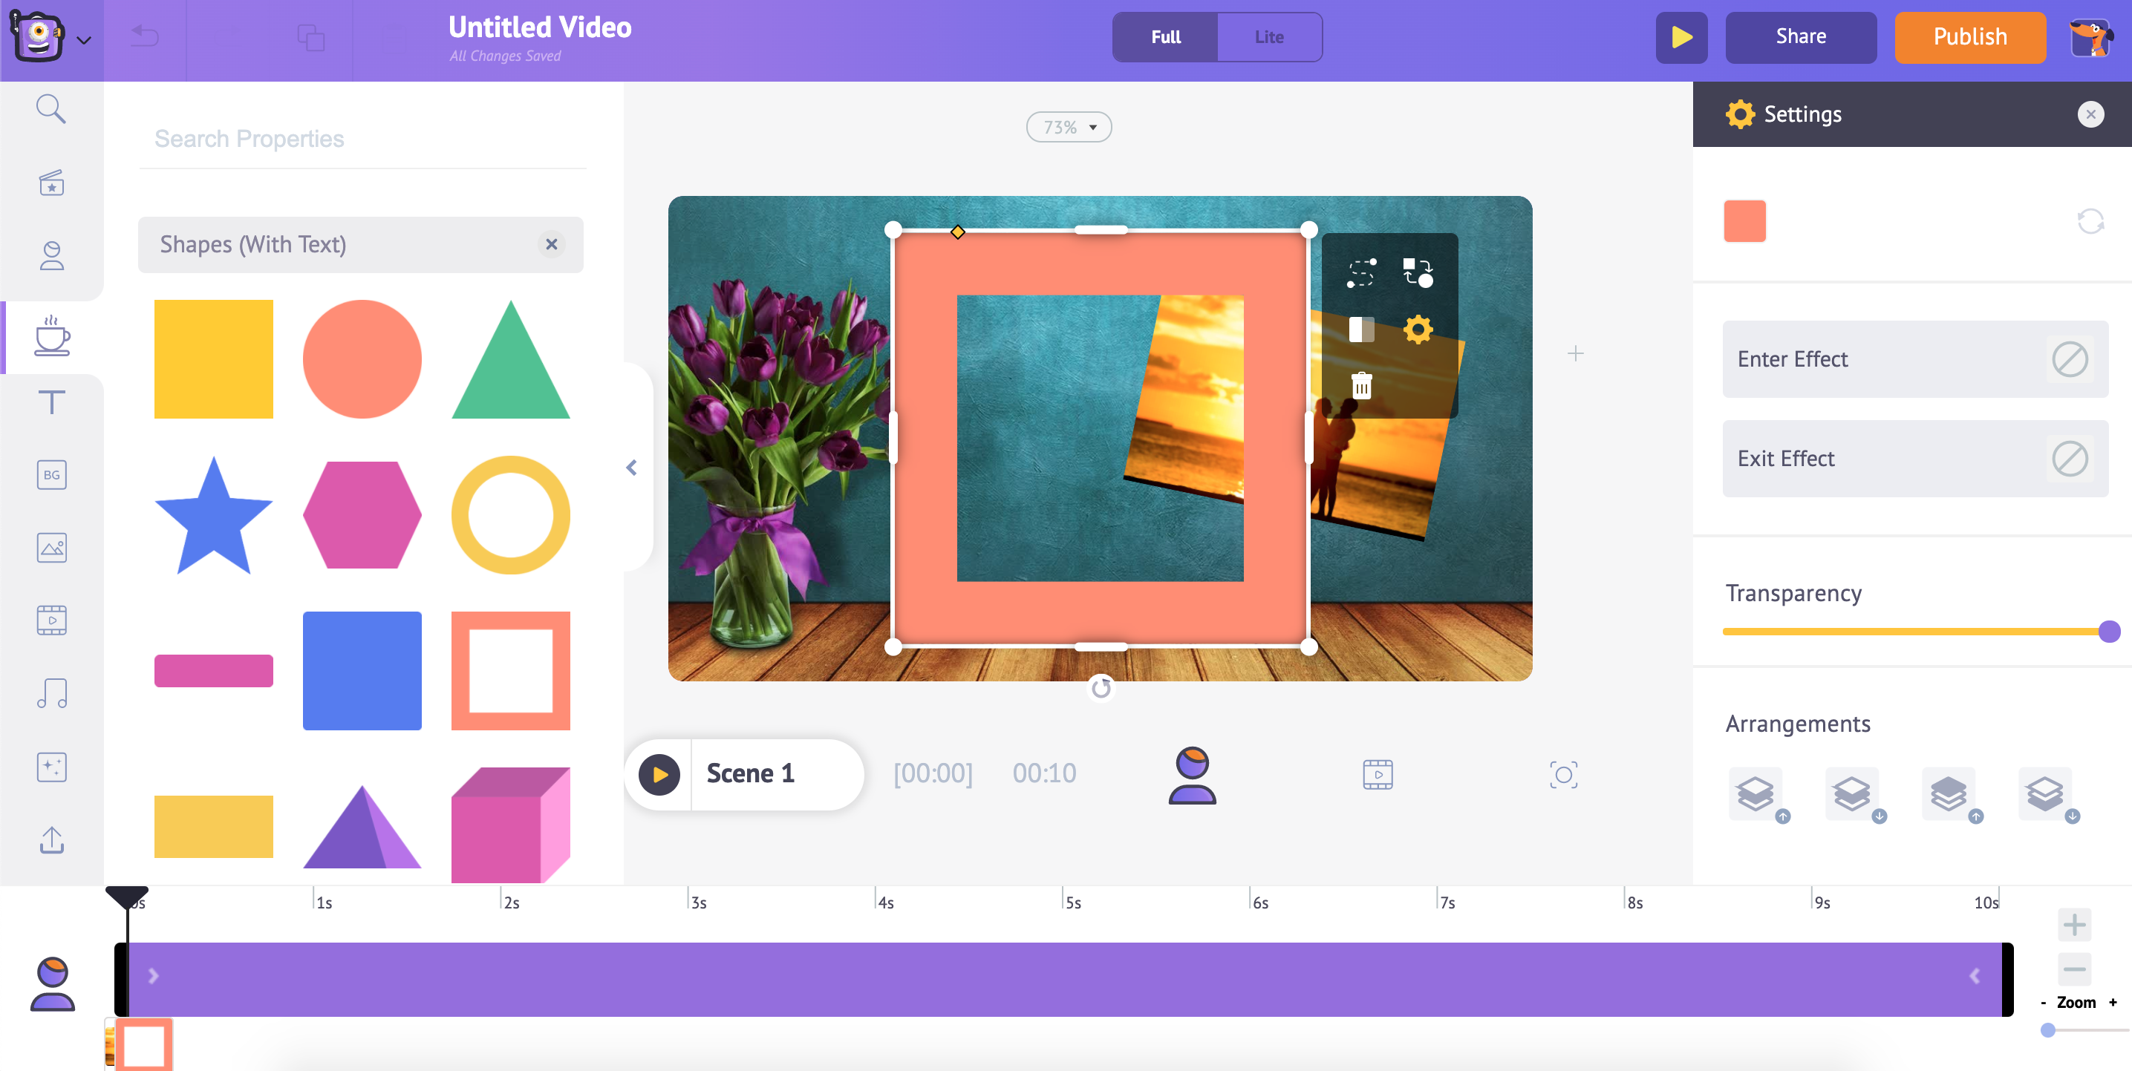Click the zoom percentage dropdown at 73%
Screen dimensions: 2132x1071
coord(1070,125)
